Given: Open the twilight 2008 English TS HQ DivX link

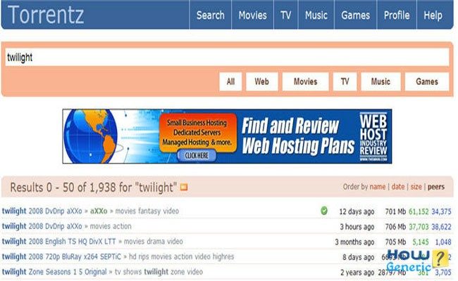Looking at the screenshot, I should 58,242.
